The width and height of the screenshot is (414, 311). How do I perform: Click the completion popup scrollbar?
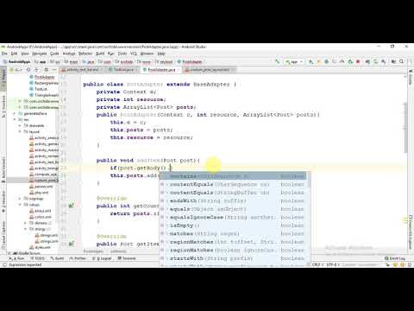click(309, 180)
